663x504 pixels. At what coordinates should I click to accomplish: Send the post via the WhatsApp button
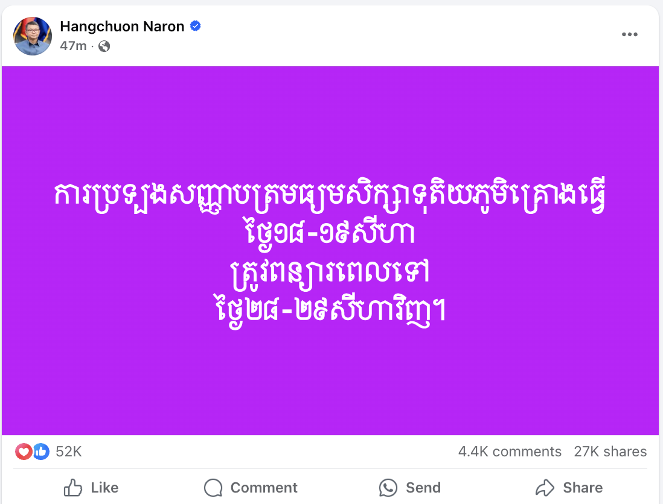coord(409,487)
